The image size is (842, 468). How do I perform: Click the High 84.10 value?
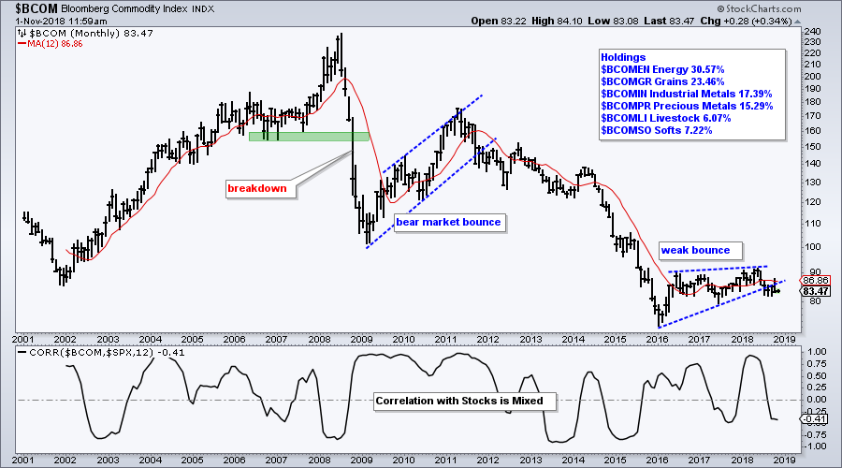click(557, 21)
